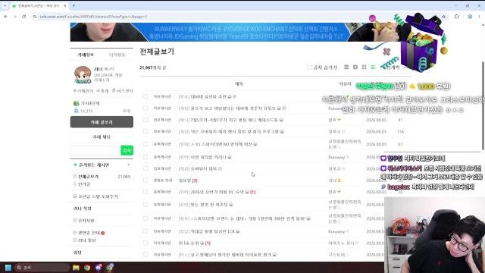Open the Windows Start menu
The width and height of the screenshot is (485, 273).
8,268
